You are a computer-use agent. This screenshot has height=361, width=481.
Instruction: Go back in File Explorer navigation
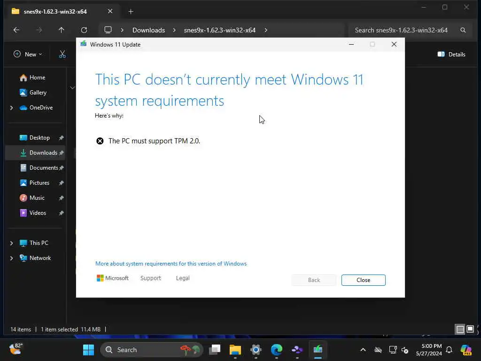coord(16,30)
